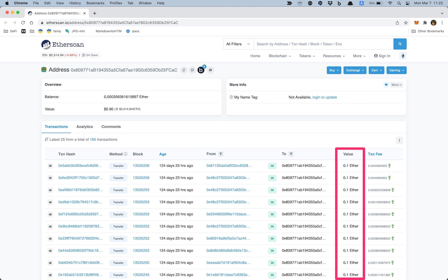Open the Other Bookmarks folder
Screen dimensions: 448x280
[428, 31]
